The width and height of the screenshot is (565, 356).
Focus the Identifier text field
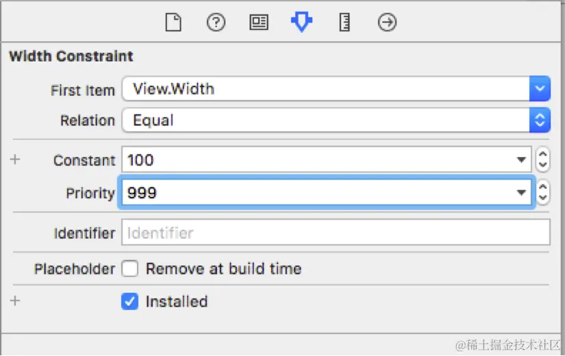[336, 233]
